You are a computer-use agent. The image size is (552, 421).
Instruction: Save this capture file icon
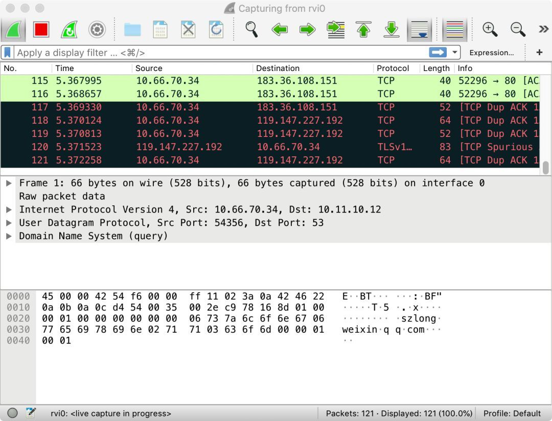pyautogui.click(x=160, y=30)
